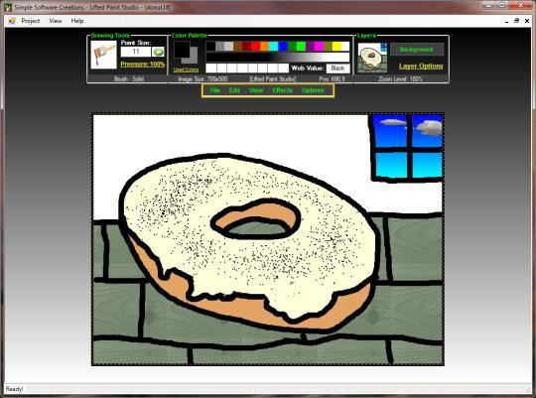Pick the dark red palette swatch
536x398 pixels.
[246, 47]
